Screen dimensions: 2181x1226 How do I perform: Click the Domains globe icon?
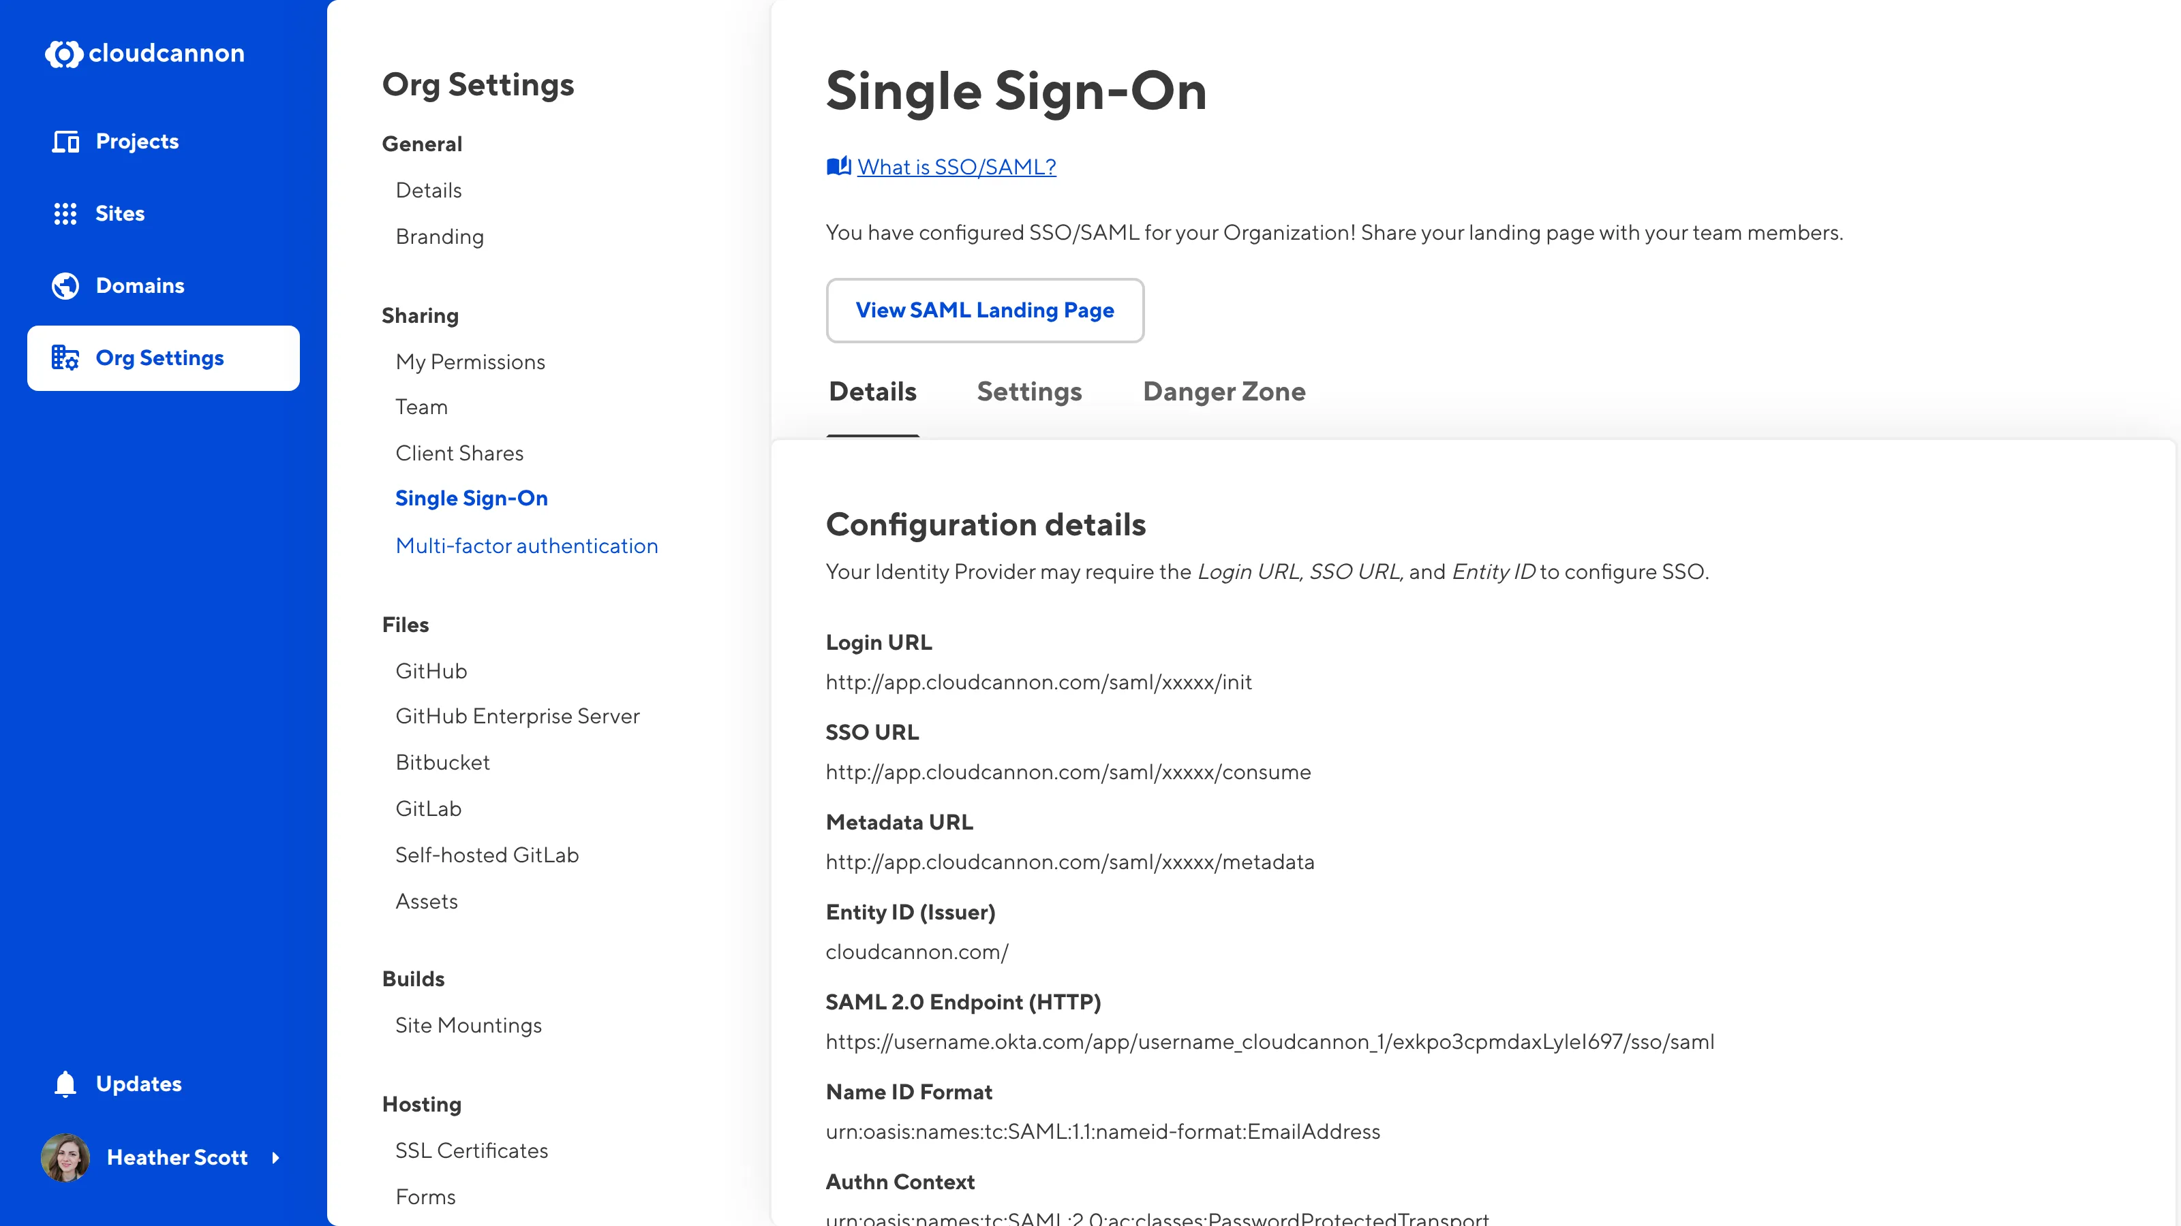(65, 286)
